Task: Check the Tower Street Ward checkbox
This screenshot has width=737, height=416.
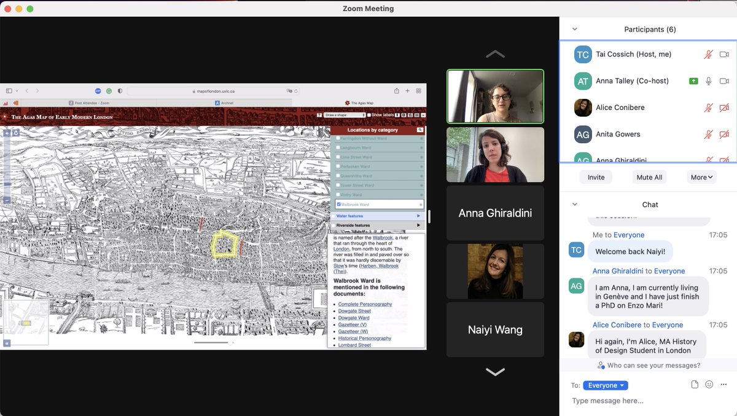Action: pos(338,185)
